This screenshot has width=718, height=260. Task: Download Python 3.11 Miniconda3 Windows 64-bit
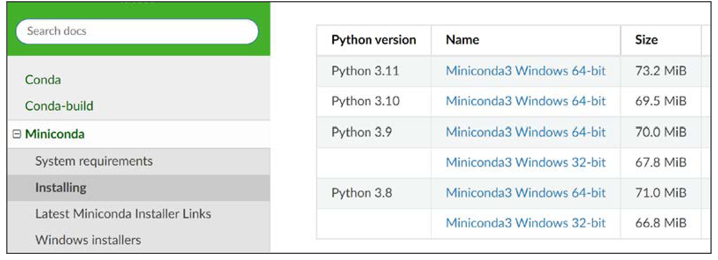click(526, 71)
